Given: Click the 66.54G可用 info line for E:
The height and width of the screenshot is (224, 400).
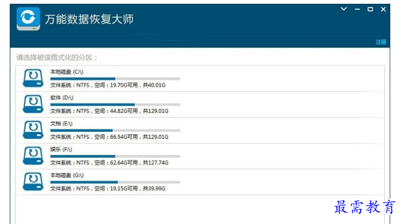Looking at the screenshot, I should coord(109,137).
